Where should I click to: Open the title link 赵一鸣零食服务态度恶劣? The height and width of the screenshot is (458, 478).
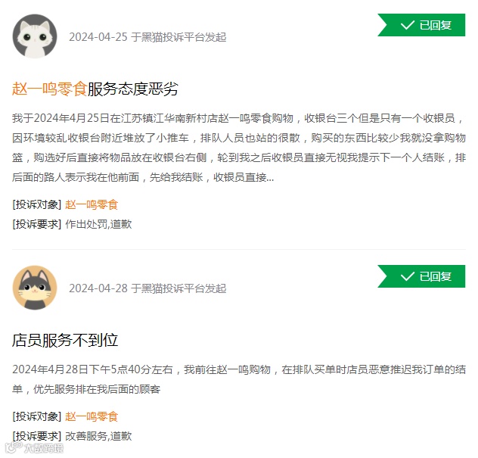95,89
